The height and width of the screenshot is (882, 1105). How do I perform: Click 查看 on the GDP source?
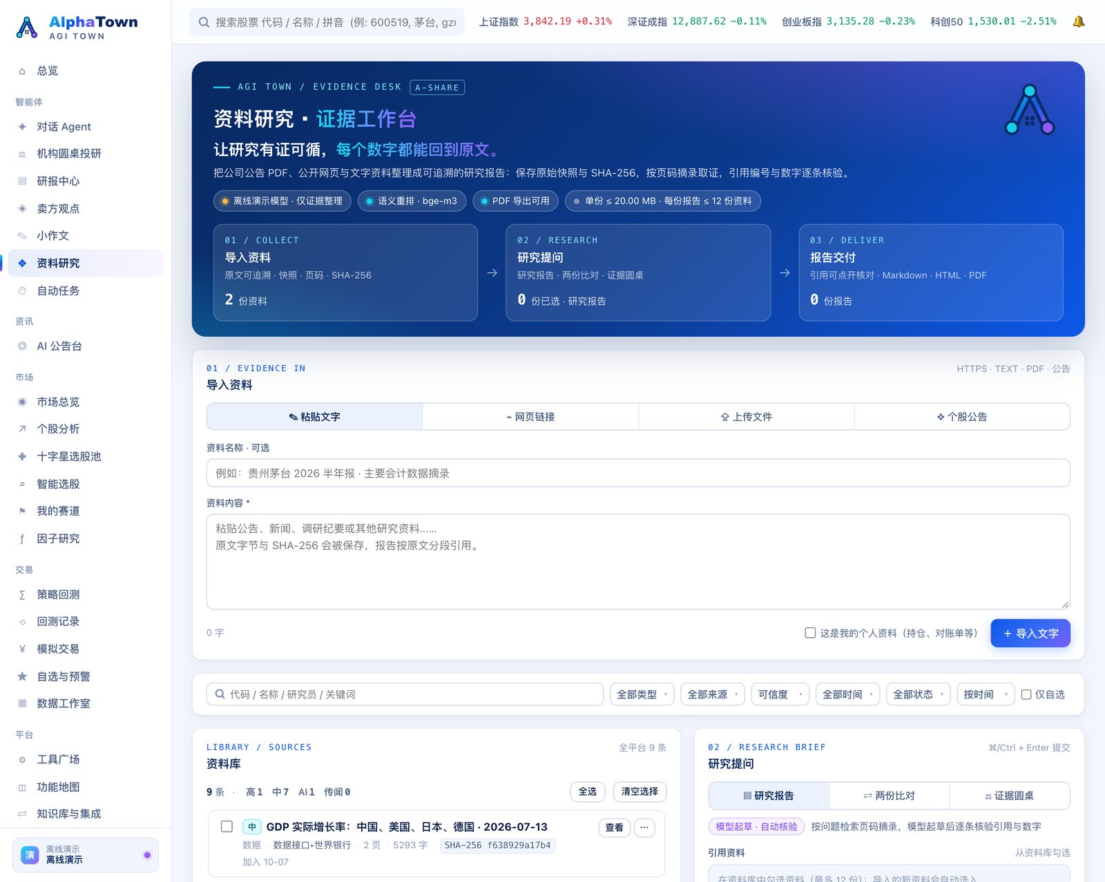point(614,827)
